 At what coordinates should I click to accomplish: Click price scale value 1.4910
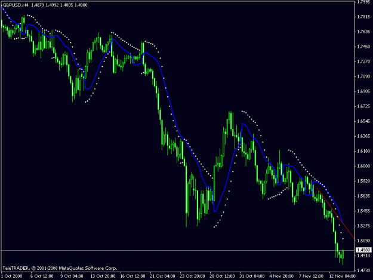(363, 256)
